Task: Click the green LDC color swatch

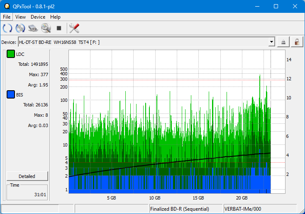Action: tap(11, 54)
